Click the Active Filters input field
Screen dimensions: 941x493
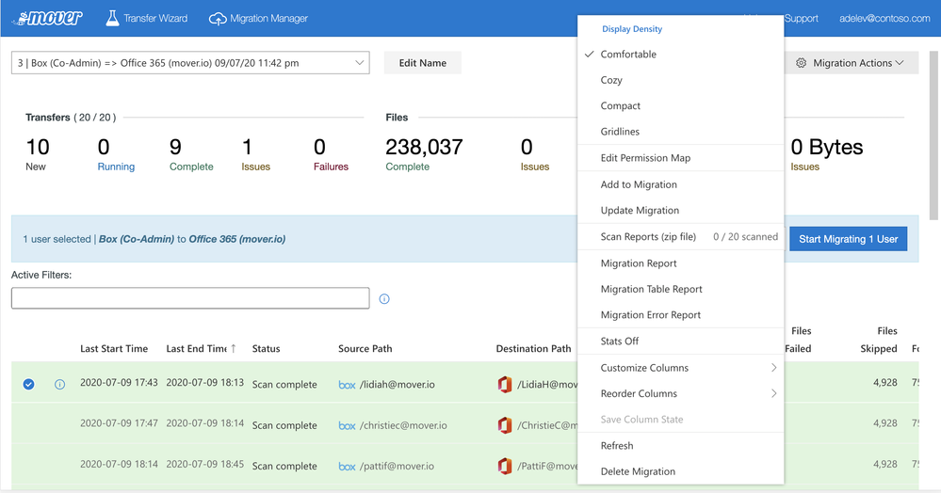click(190, 298)
